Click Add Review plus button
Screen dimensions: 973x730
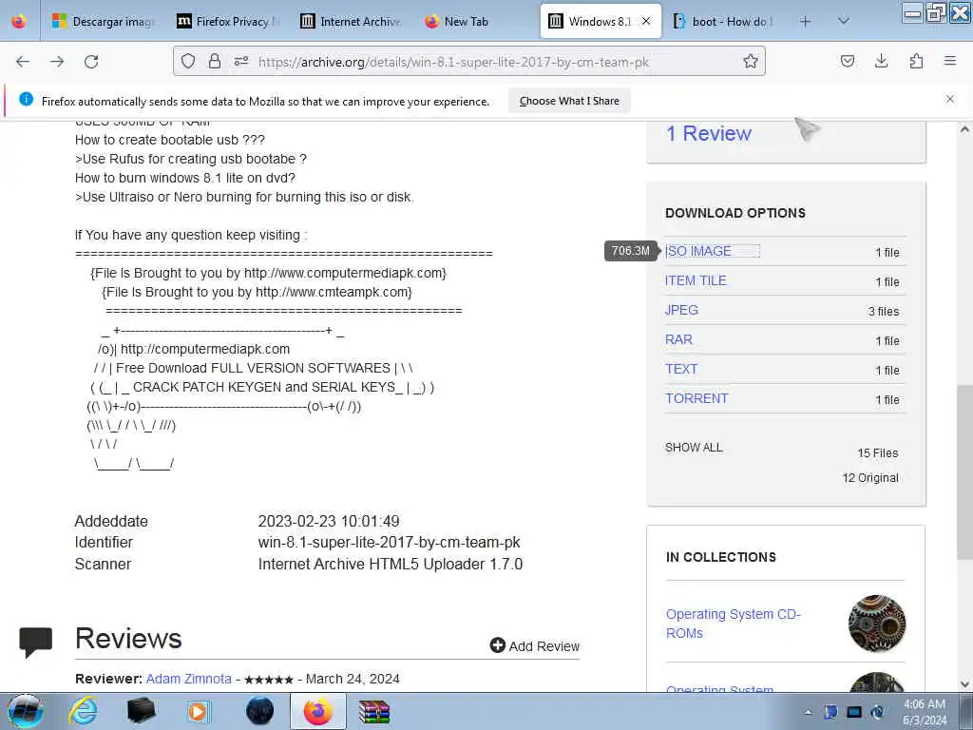534,645
